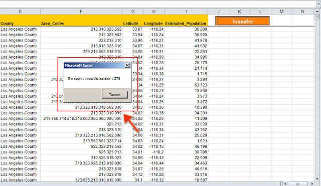This screenshot has height=186, width=321.
Task: Select longitude cell -118,15
Action: tap(154, 146)
